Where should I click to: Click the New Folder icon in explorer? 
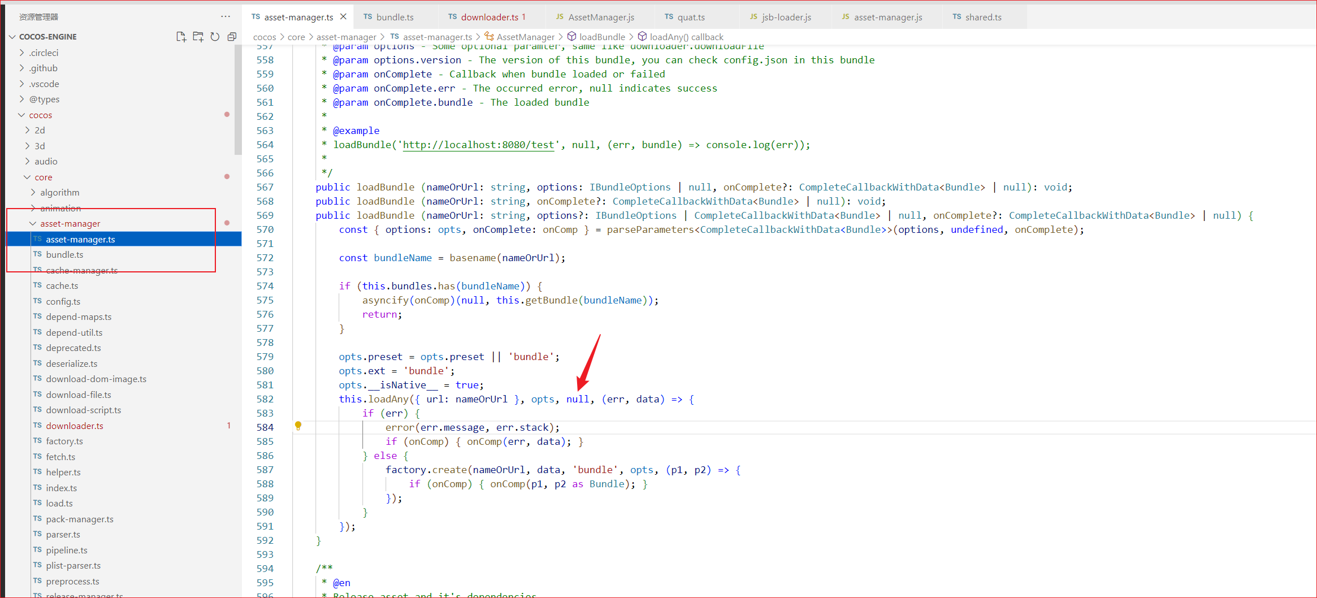[x=198, y=37]
